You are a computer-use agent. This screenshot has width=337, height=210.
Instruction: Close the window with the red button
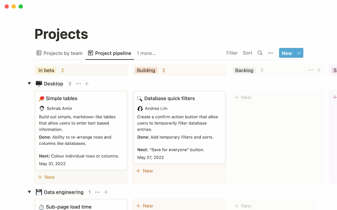click(x=7, y=7)
